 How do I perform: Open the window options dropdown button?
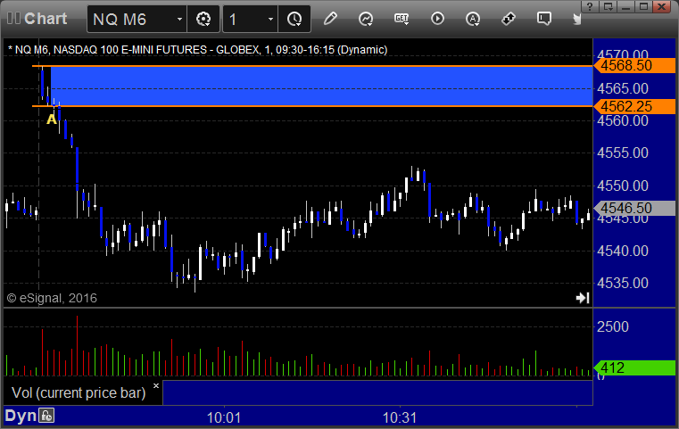point(609,6)
